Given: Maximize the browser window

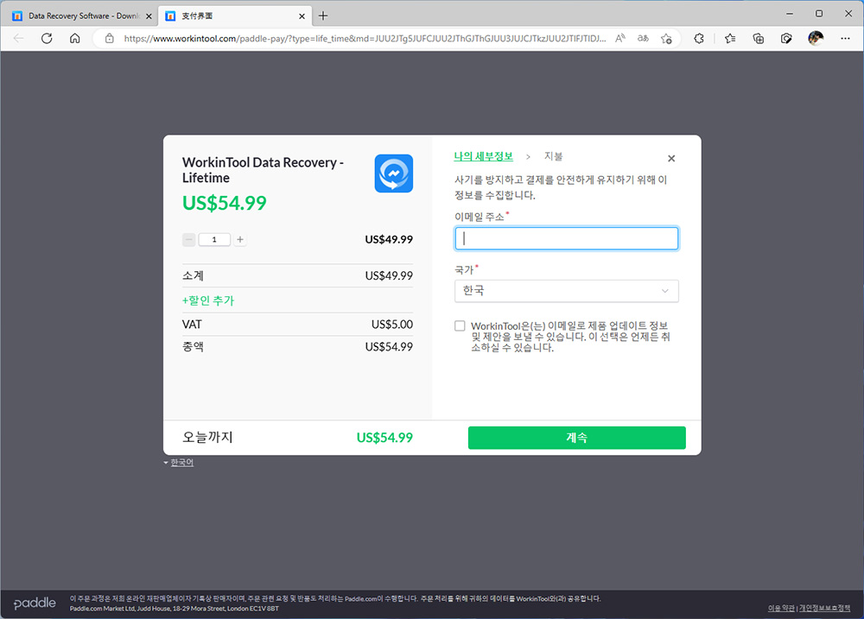Looking at the screenshot, I should 819,14.
